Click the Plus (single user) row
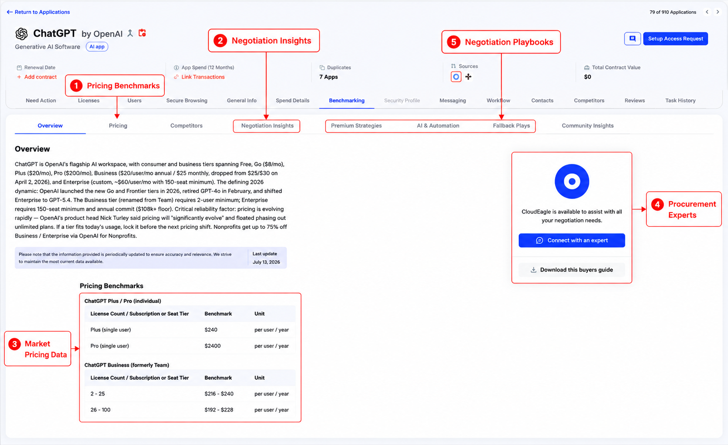The height and width of the screenshot is (445, 728). [190, 330]
